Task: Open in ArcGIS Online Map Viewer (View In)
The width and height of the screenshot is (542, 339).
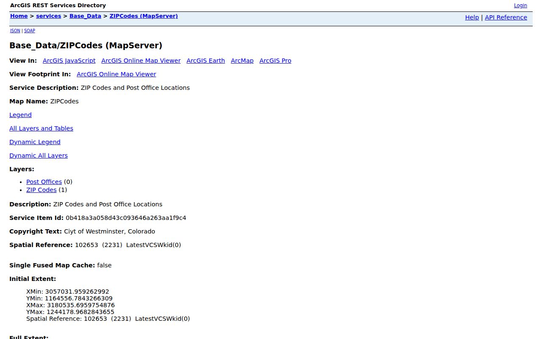Action: point(141,61)
